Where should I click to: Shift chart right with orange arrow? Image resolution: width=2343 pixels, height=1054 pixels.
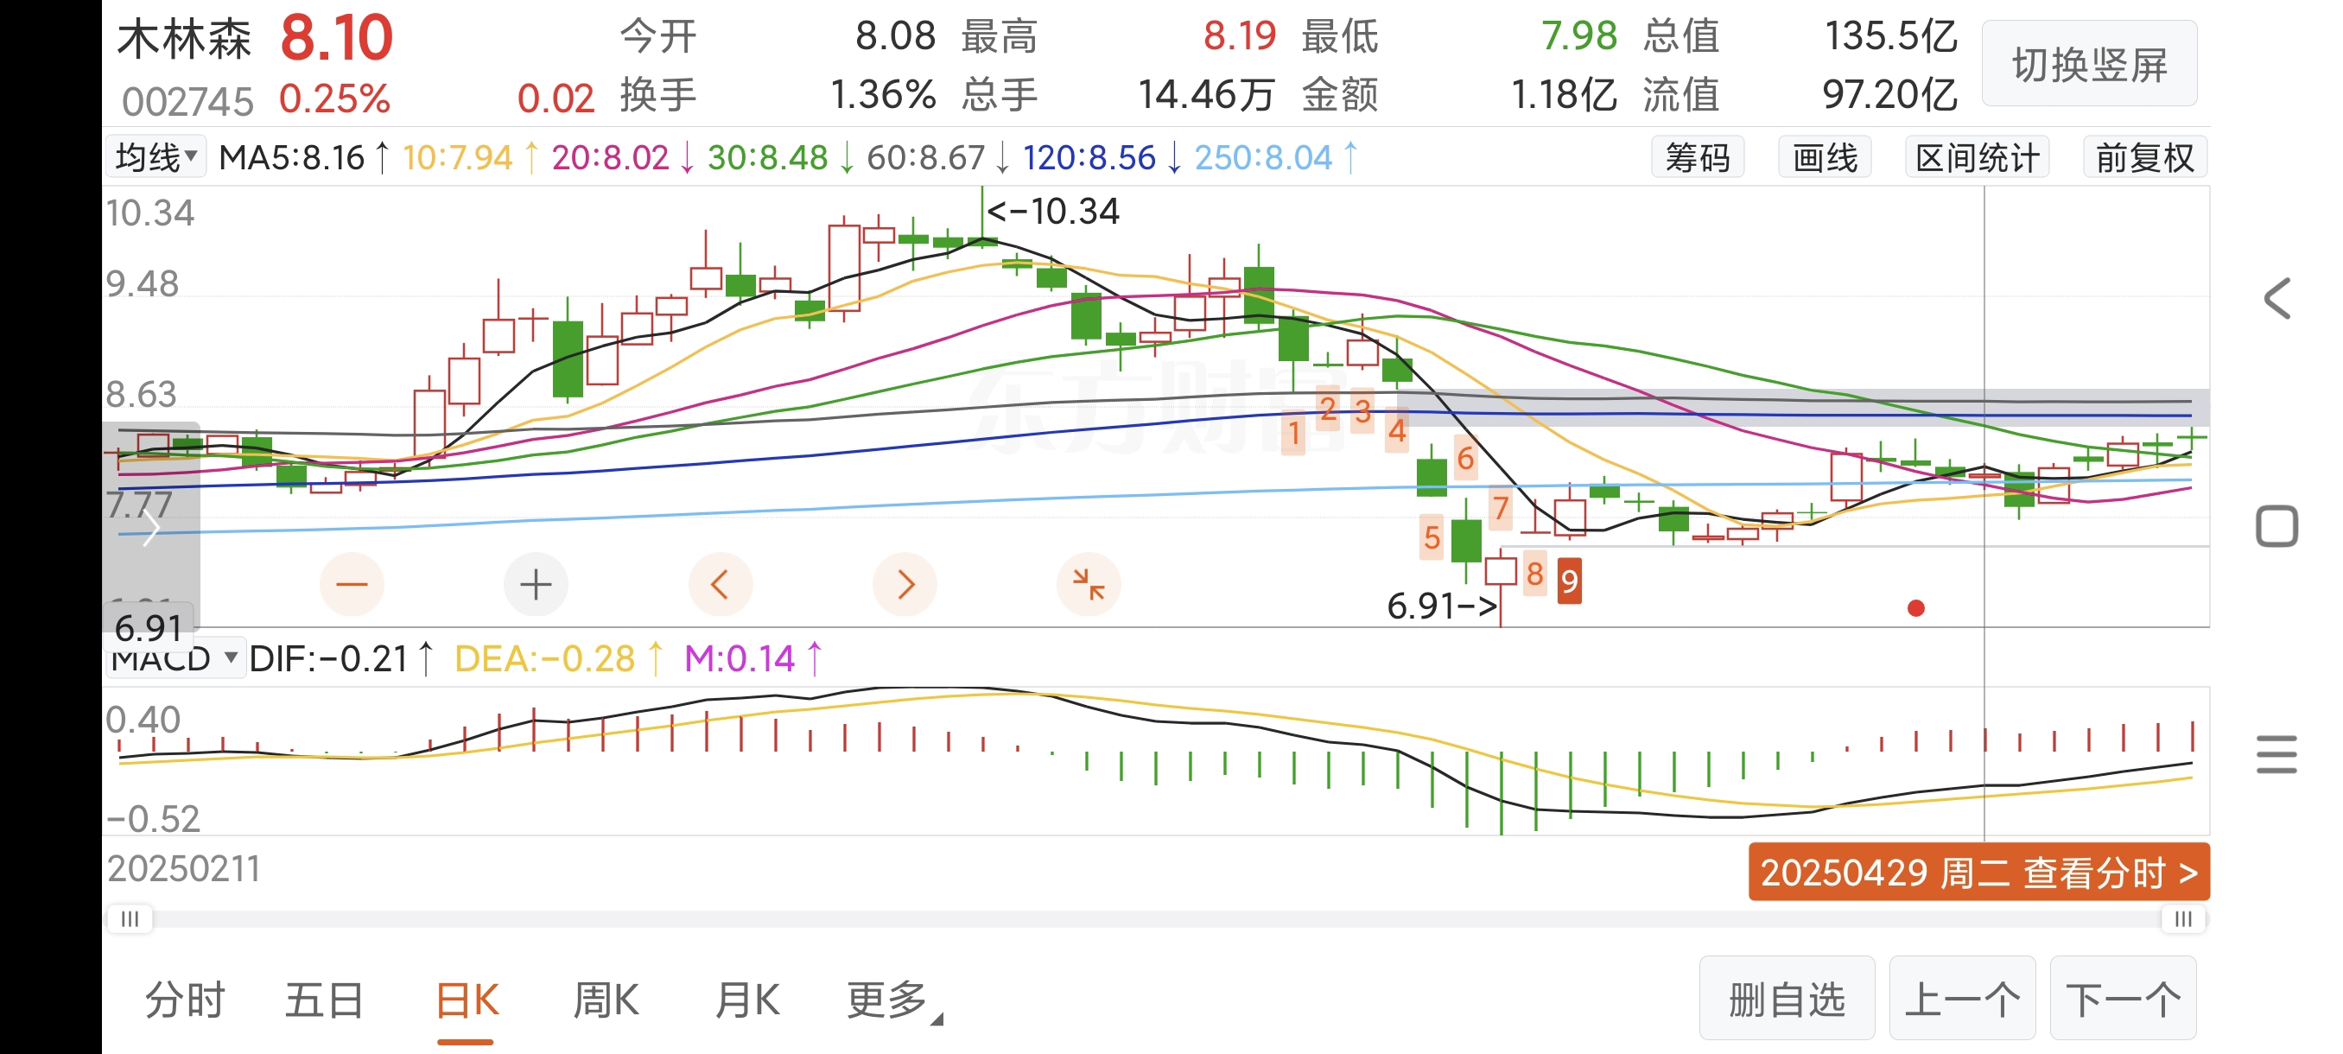point(904,584)
